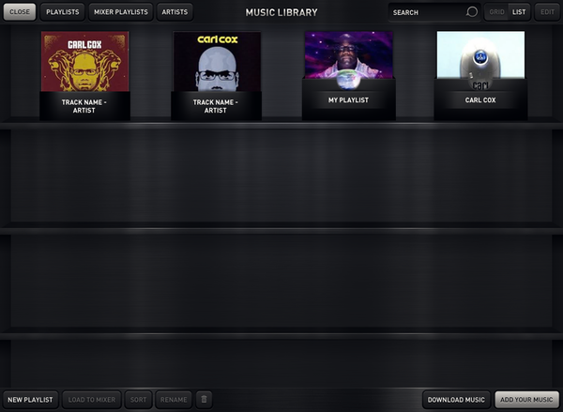Screen dimensions: 563x412
Task: Focus the SEARCH input field
Action: [x=434, y=12]
